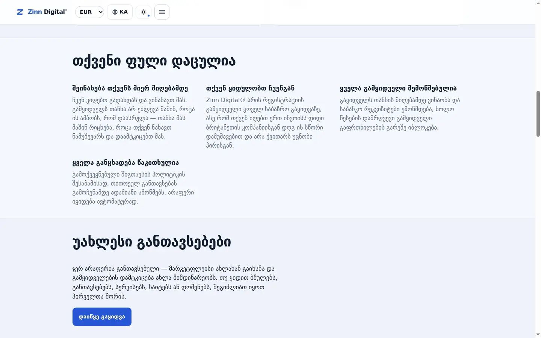
Task: Click the scrollbar up arrow
Action: point(538,3)
